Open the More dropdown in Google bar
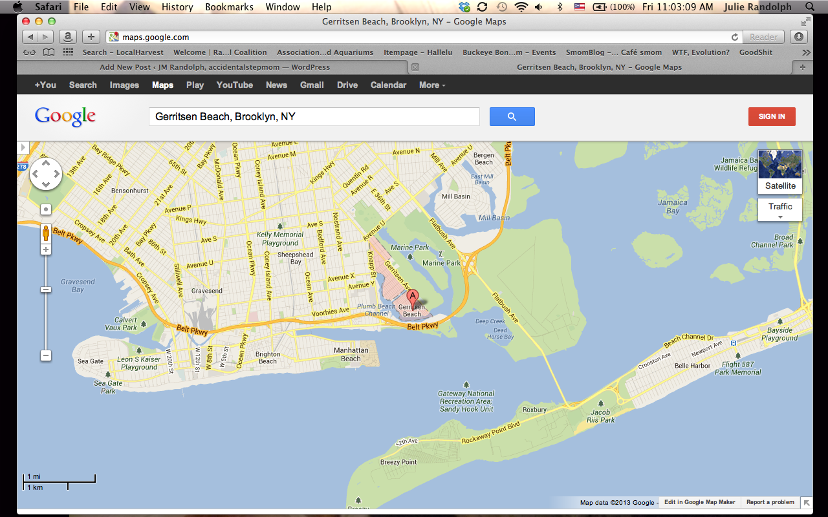Viewport: 828px width, 517px height. point(431,85)
